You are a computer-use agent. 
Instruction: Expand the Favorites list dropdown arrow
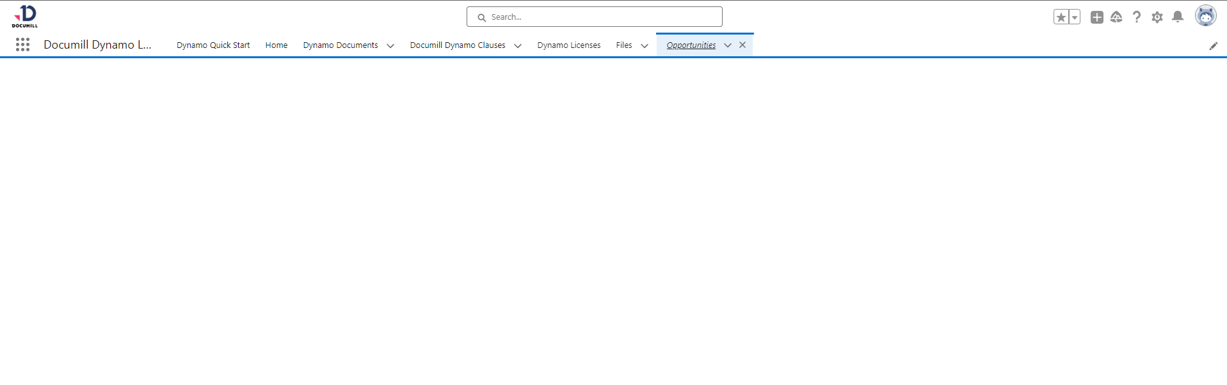(1075, 17)
